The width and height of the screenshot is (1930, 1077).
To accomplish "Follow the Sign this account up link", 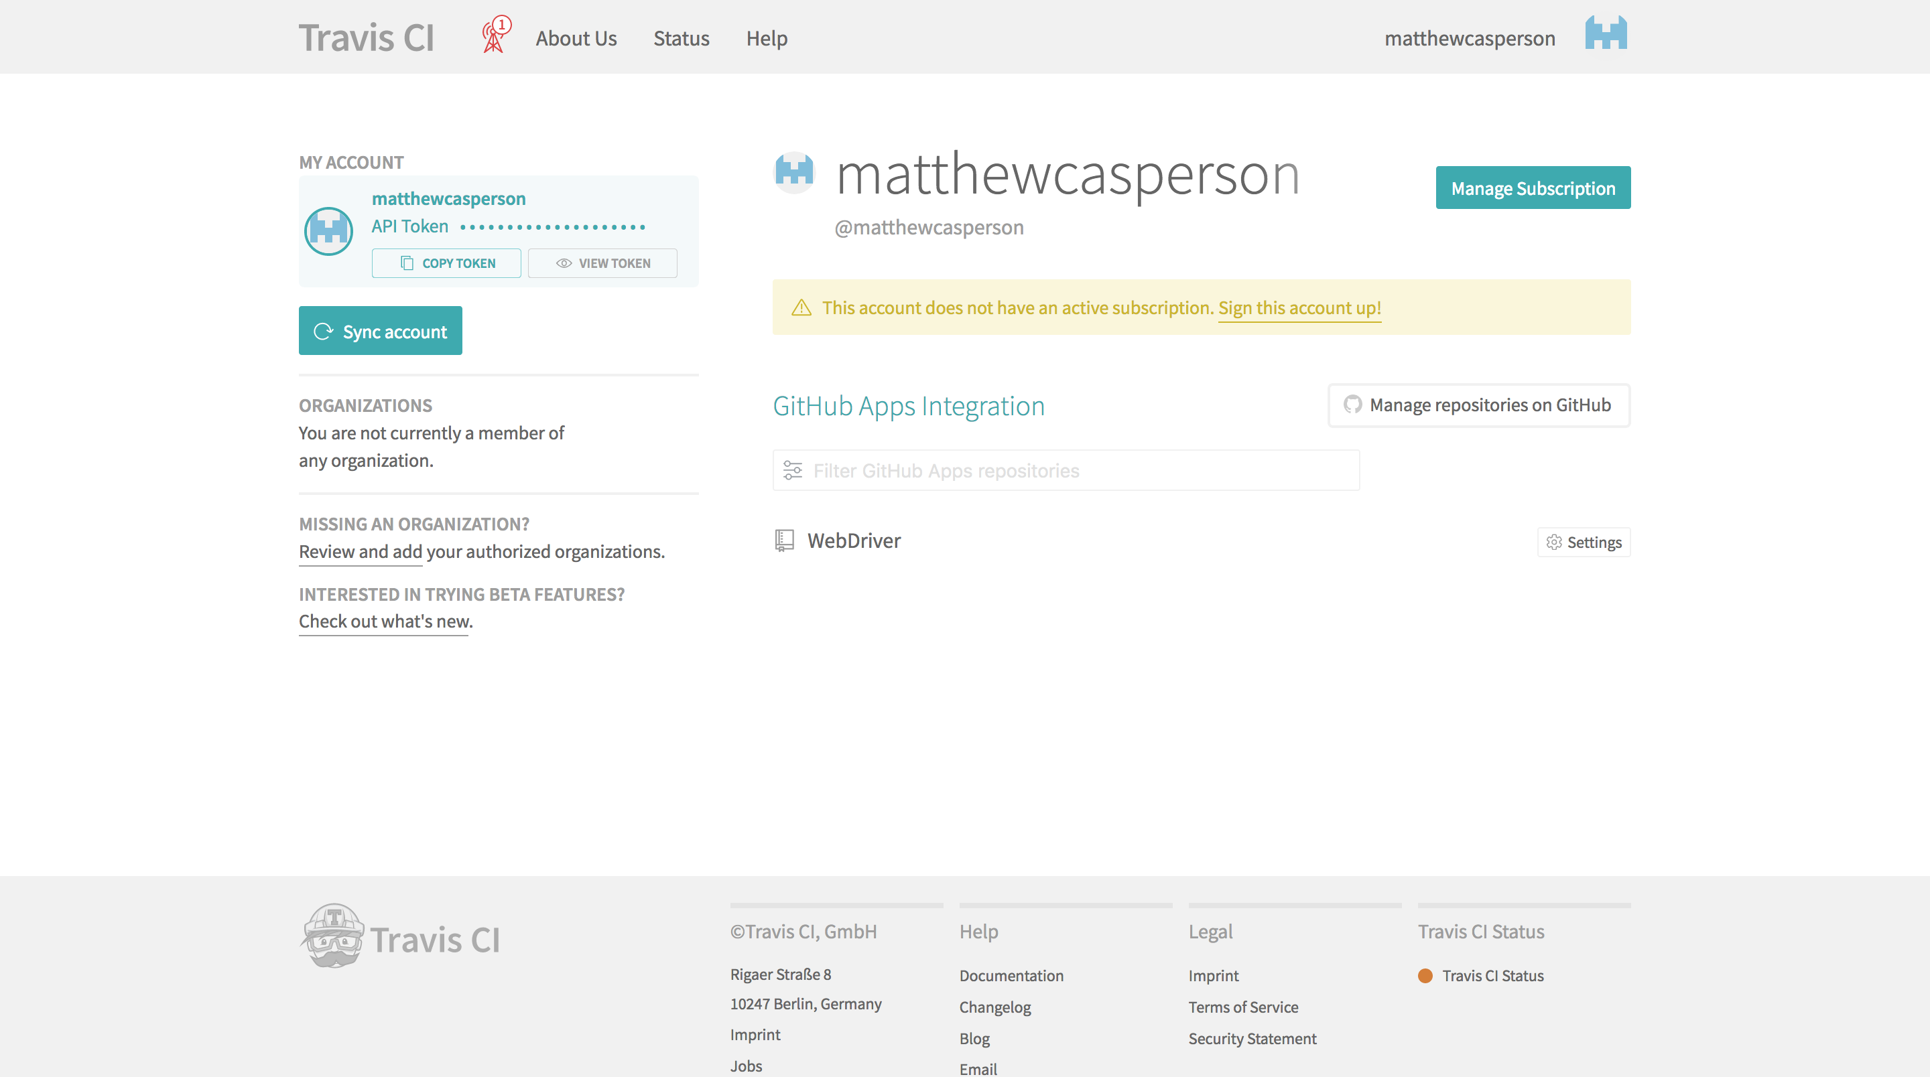I will [x=1299, y=308].
